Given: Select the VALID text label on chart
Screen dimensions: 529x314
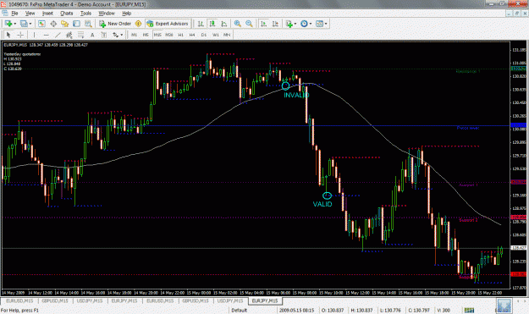Looking at the screenshot, I should point(322,204).
